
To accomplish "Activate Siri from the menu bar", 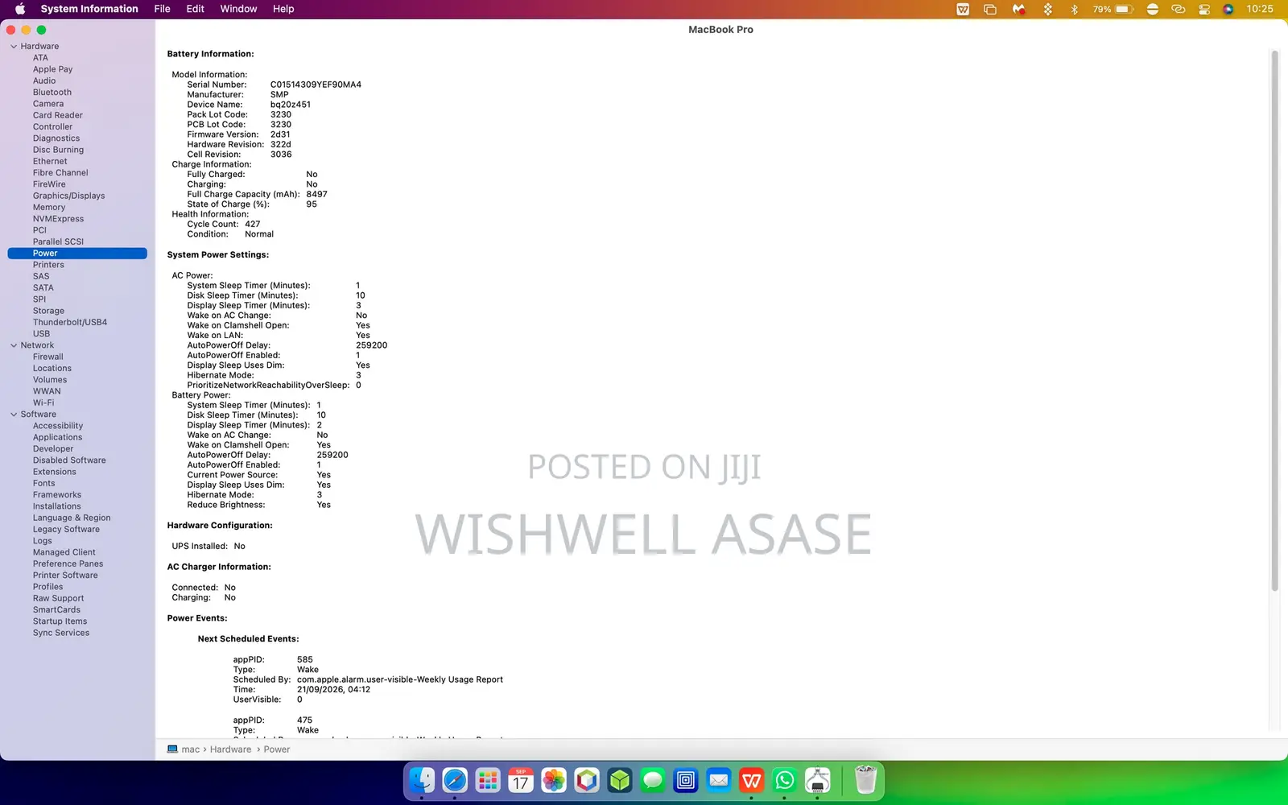I will tap(1228, 9).
